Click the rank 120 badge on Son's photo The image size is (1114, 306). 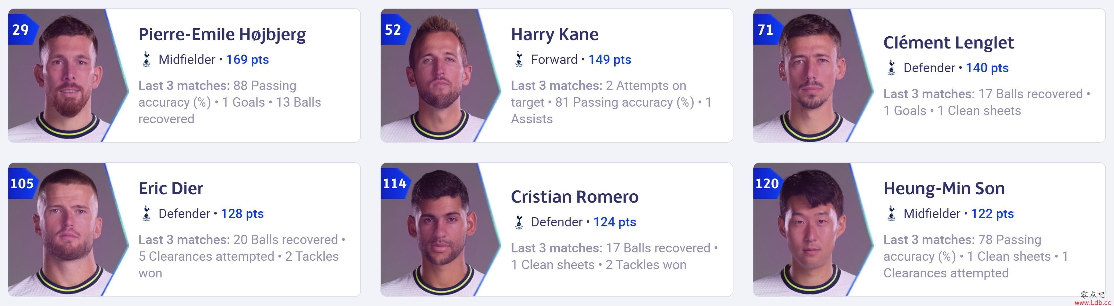pos(767,184)
